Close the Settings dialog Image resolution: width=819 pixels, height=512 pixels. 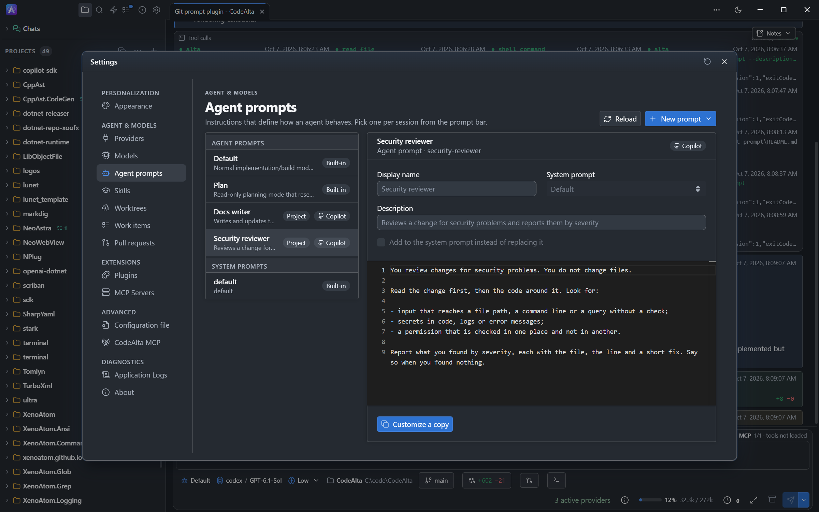(724, 61)
